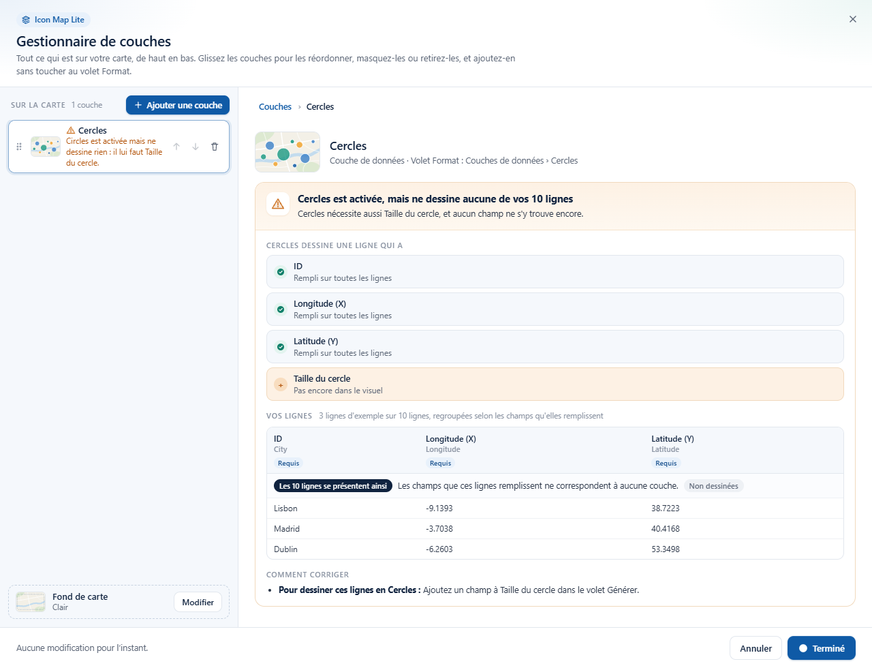The image size is (872, 668).
Task: Click Ajouter une couche button
Action: (178, 105)
